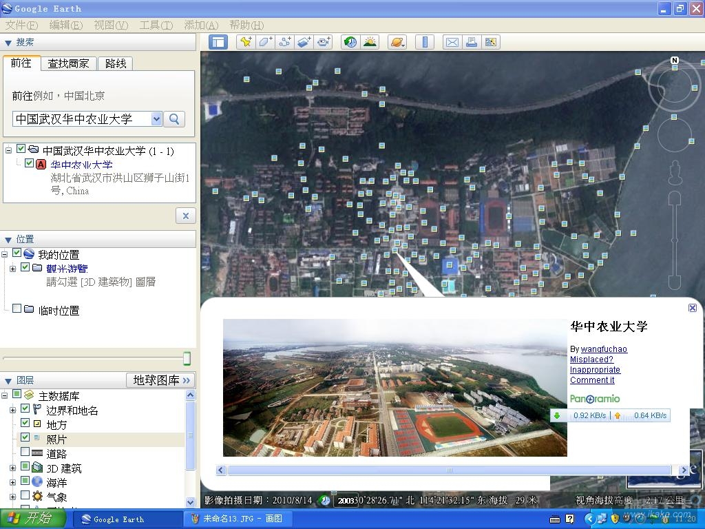Select the ruler measurement tool

click(425, 42)
